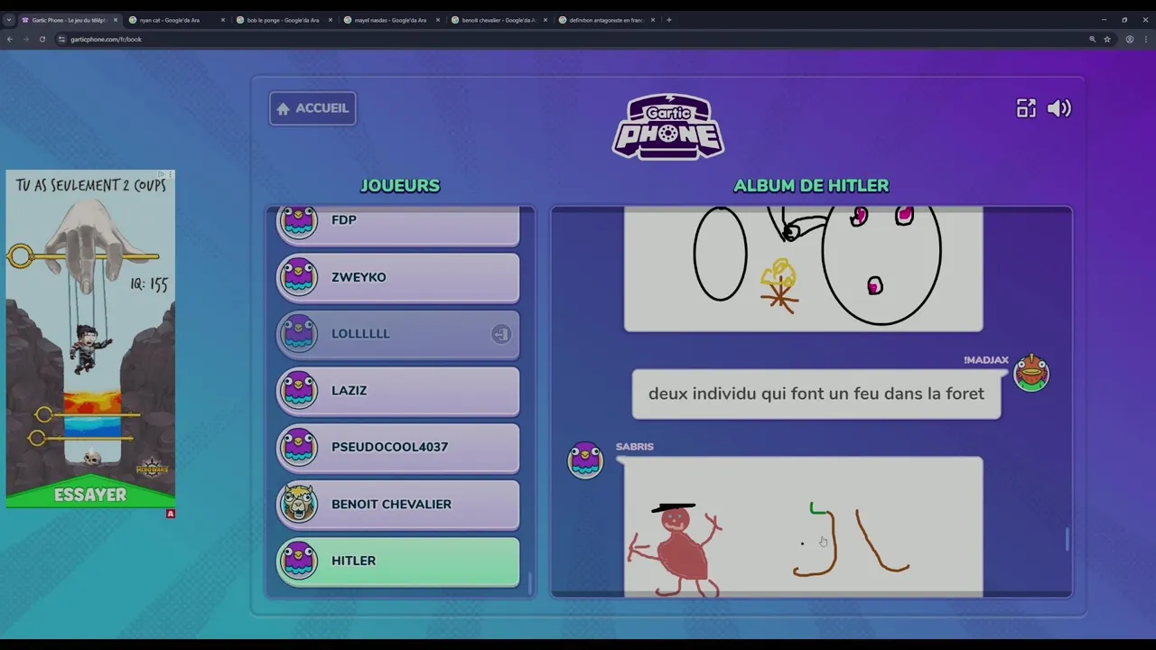
Task: Click the !MADJAX name label
Action: coord(986,360)
